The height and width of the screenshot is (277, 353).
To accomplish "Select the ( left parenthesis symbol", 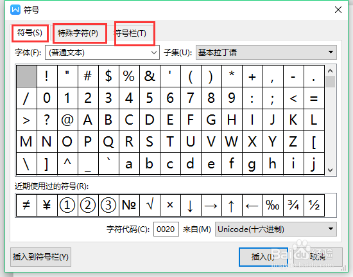I will pyautogui.click(x=191, y=76).
